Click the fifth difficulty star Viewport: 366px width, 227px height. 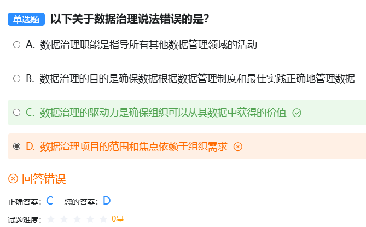[103, 219]
